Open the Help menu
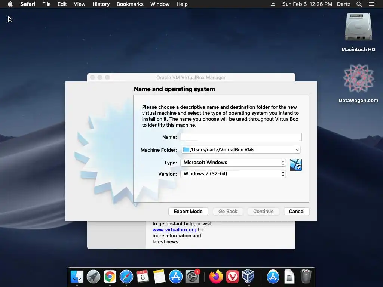This screenshot has height=287, width=383. [x=182, y=4]
